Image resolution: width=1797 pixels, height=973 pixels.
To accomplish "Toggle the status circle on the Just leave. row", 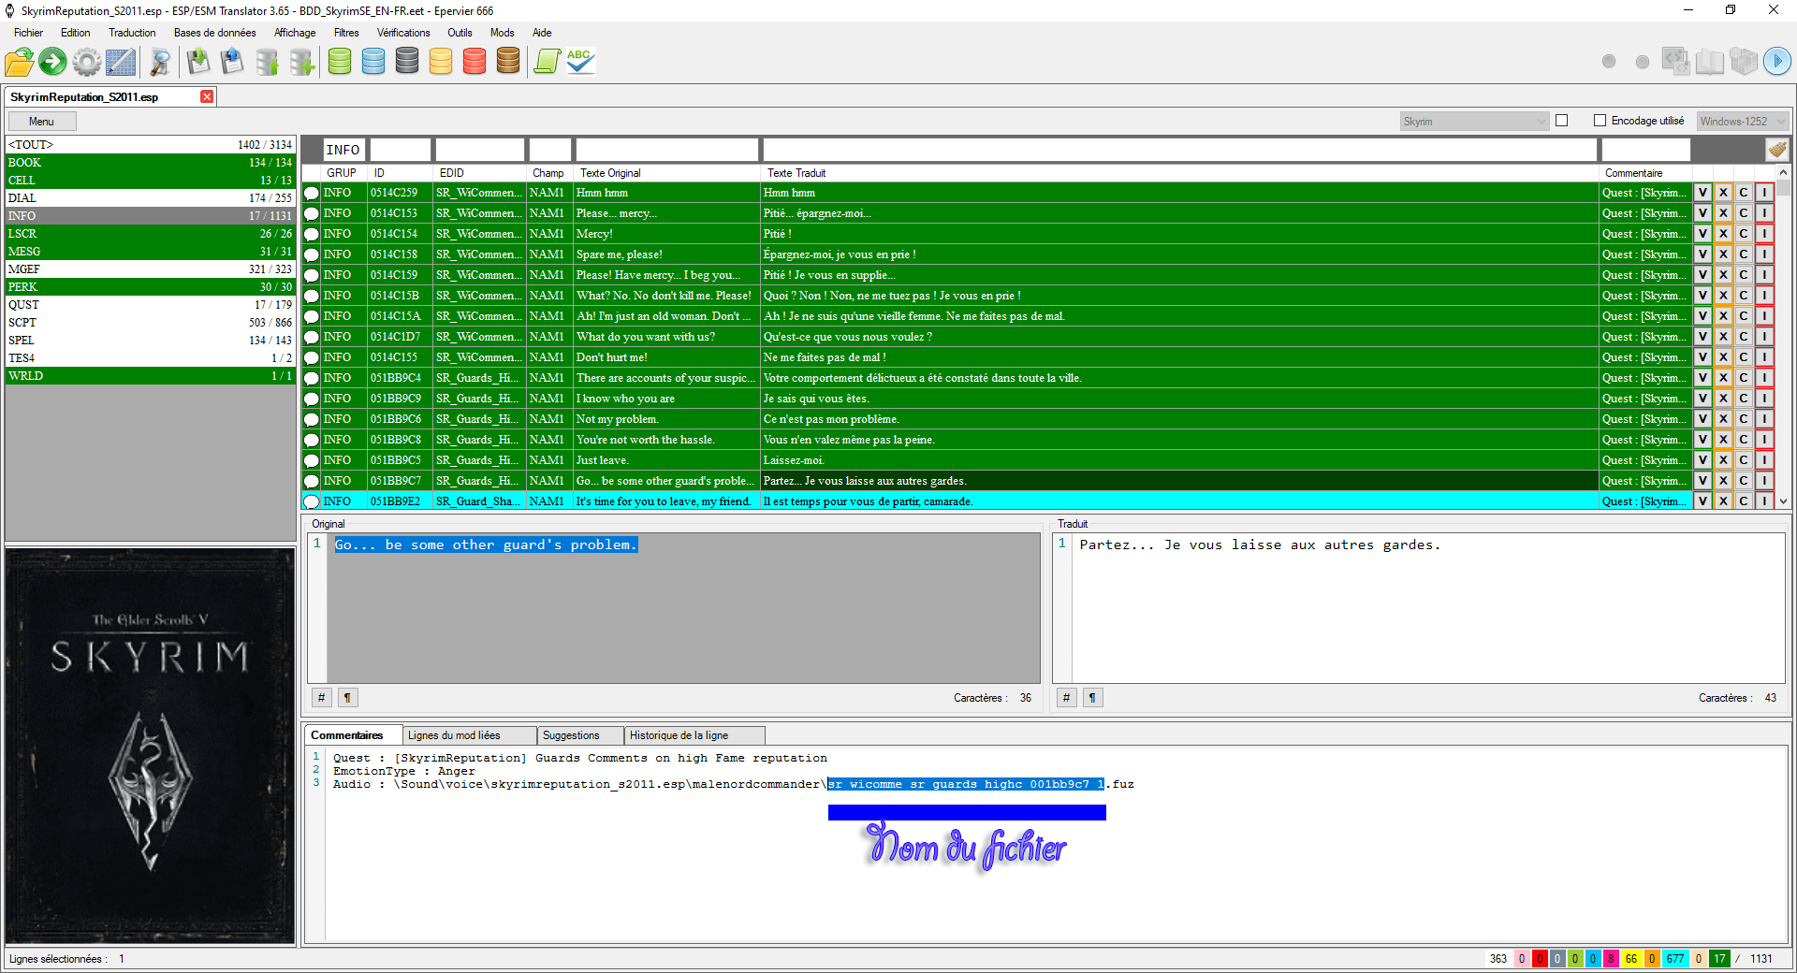I will (x=312, y=460).
